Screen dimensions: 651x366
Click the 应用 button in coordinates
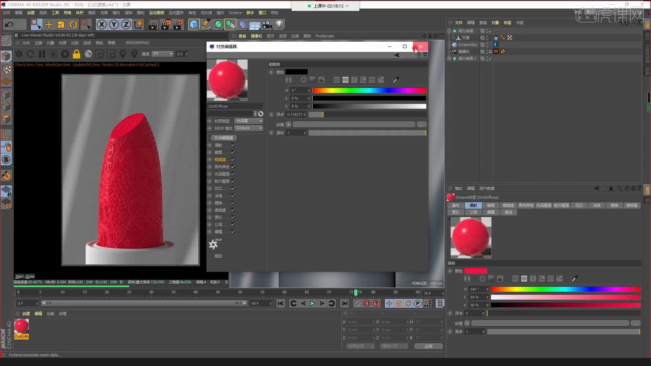click(x=429, y=346)
